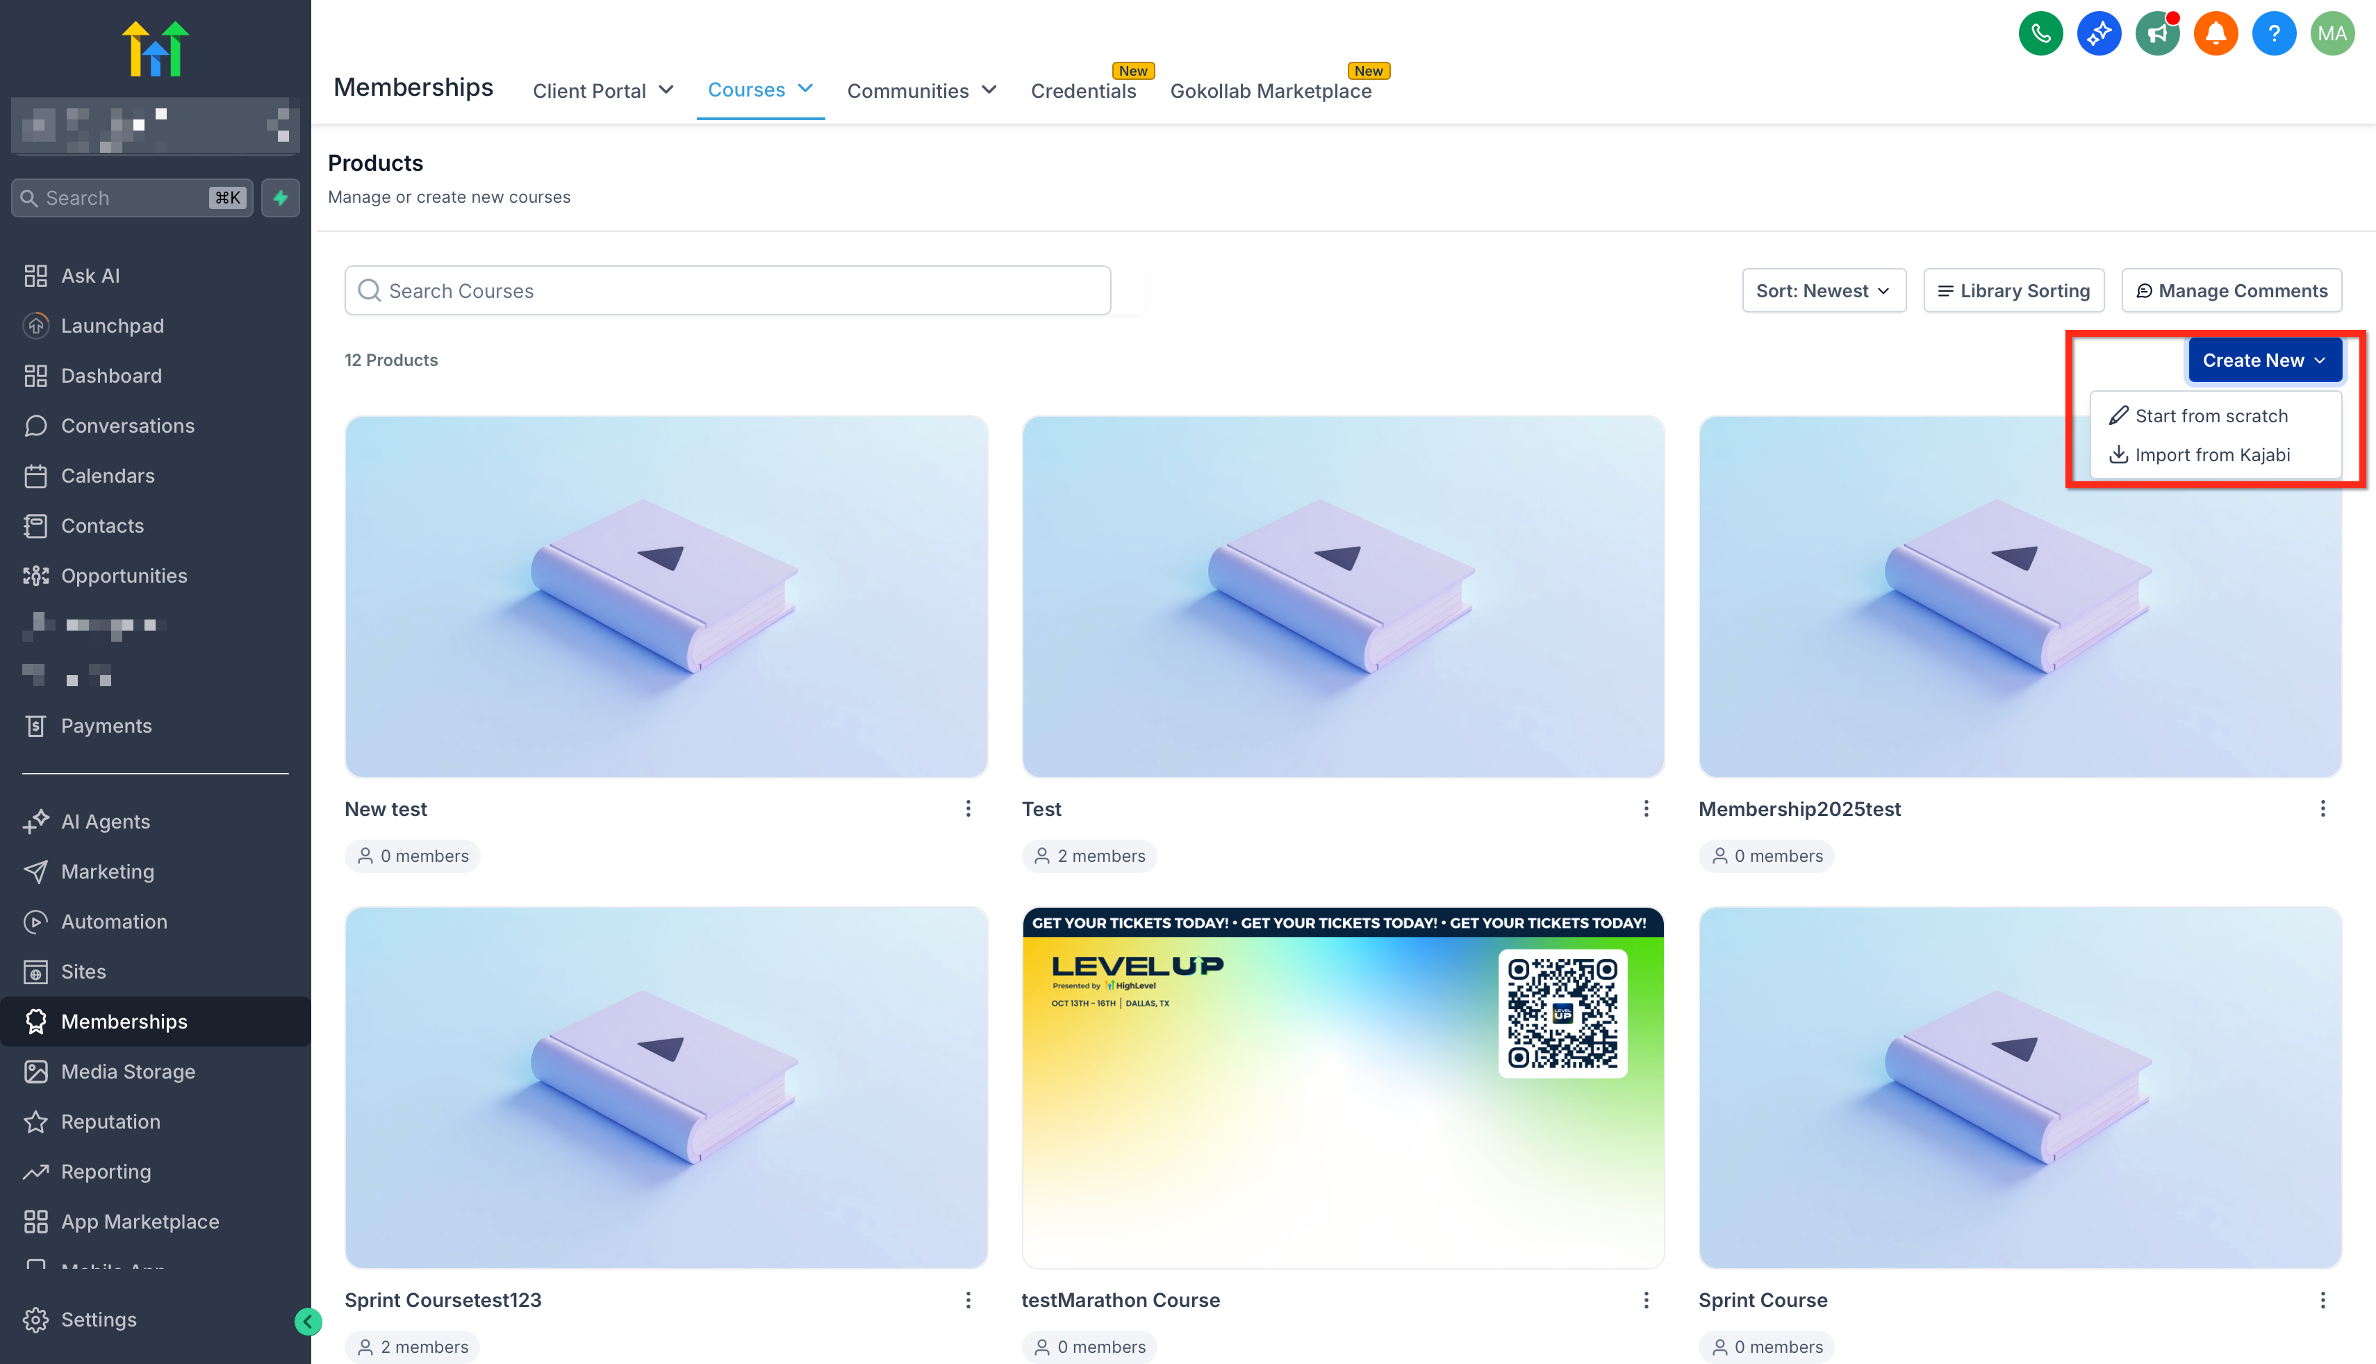Collapse the sidebar with green arrow
Image resolution: width=2376 pixels, height=1364 pixels.
(x=307, y=1321)
